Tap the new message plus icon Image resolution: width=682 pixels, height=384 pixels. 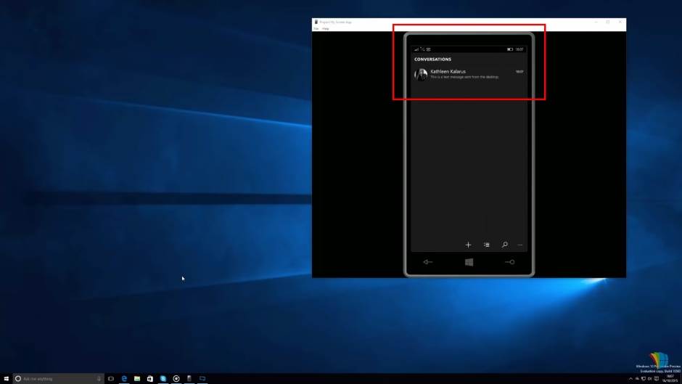pos(468,245)
